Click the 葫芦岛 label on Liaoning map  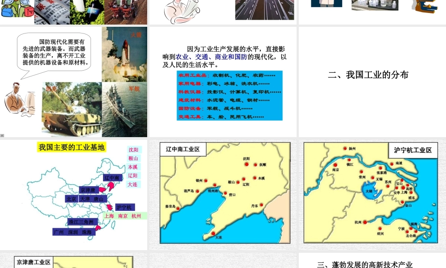click(189, 191)
